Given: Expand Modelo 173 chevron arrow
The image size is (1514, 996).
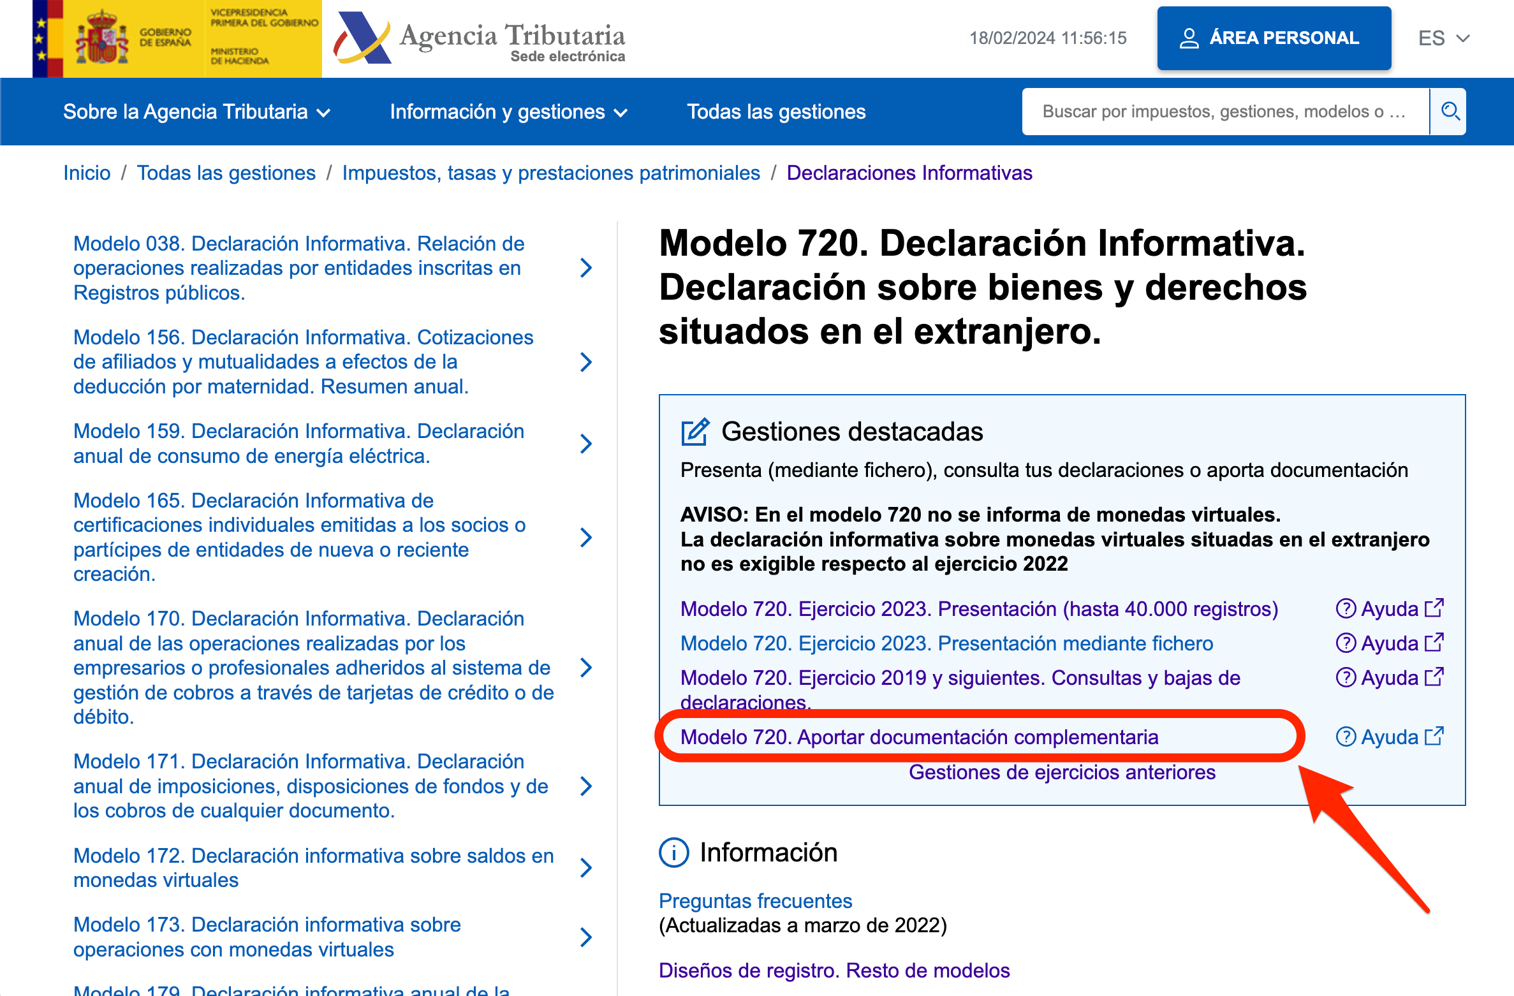Looking at the screenshot, I should point(587,937).
